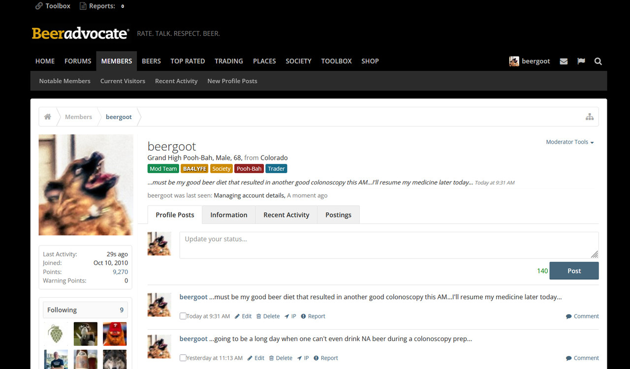630x369 pixels.
Task: Click Delete on the Yesterday 11:13 AM post
Action: click(x=281, y=358)
